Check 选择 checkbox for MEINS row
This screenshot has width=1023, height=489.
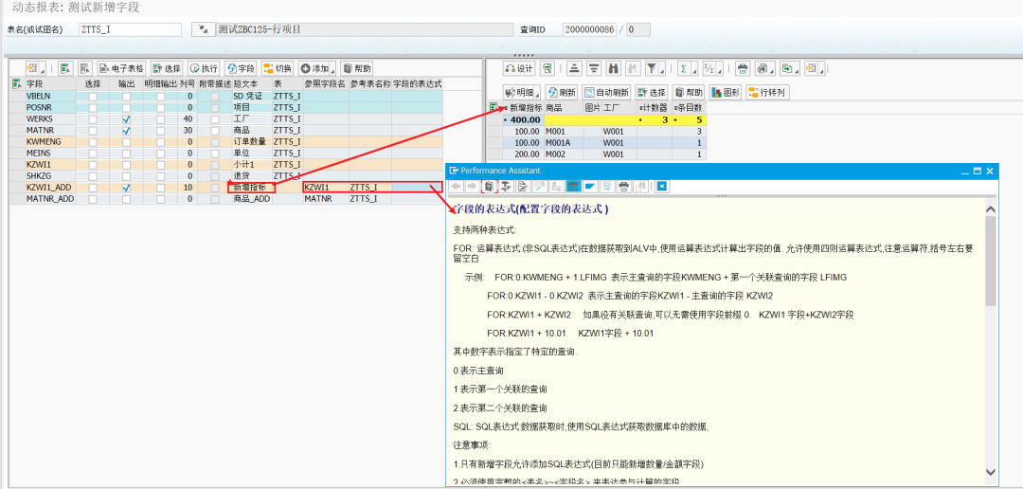coord(93,154)
